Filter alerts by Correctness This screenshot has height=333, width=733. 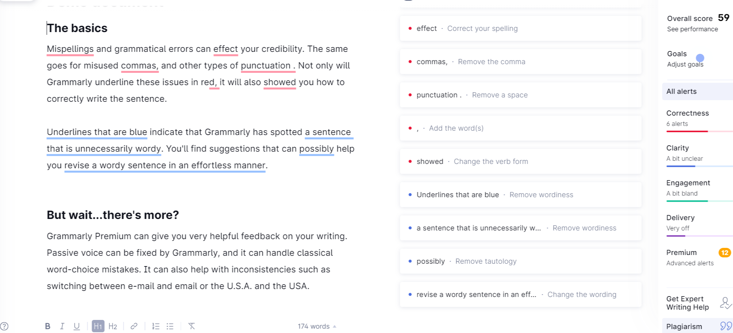tap(687, 113)
